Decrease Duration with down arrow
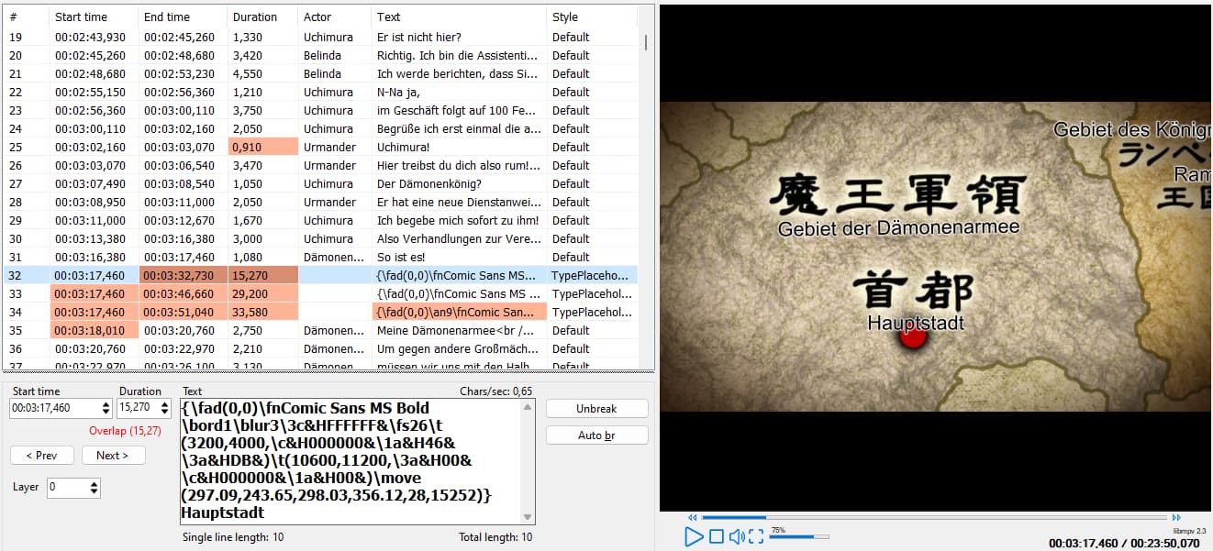1213x551 pixels. point(166,413)
